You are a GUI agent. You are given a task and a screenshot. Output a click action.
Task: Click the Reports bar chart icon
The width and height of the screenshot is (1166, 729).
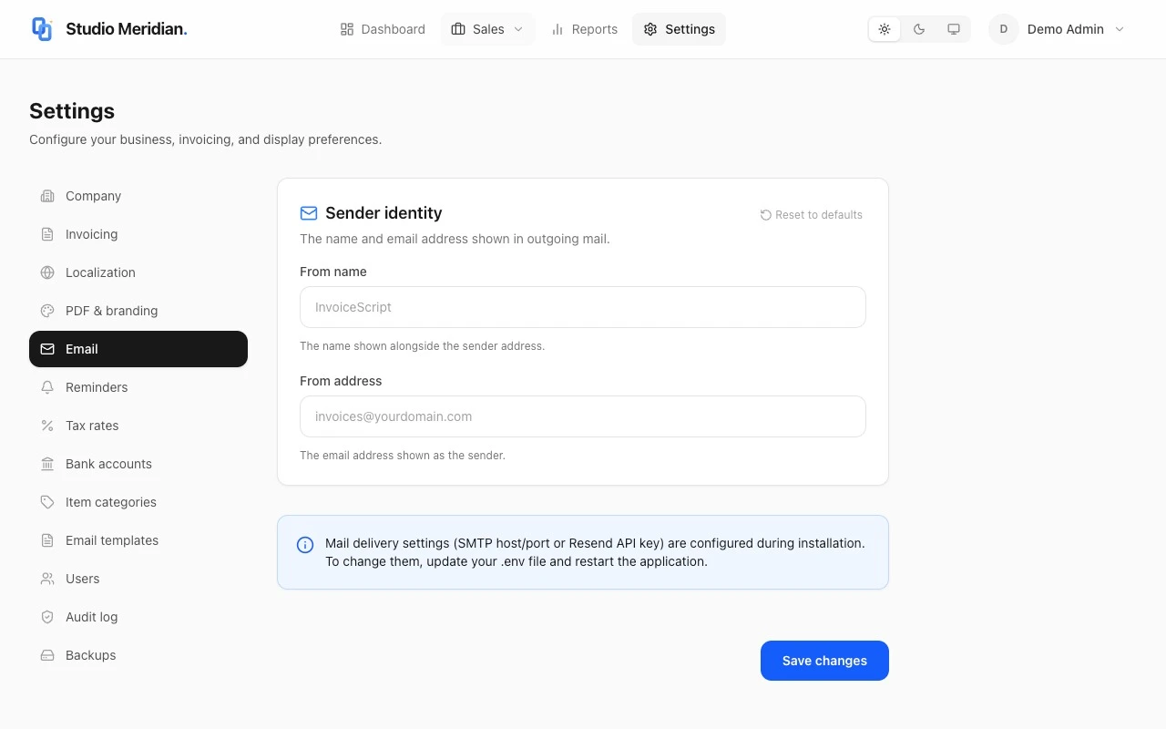[x=557, y=29]
